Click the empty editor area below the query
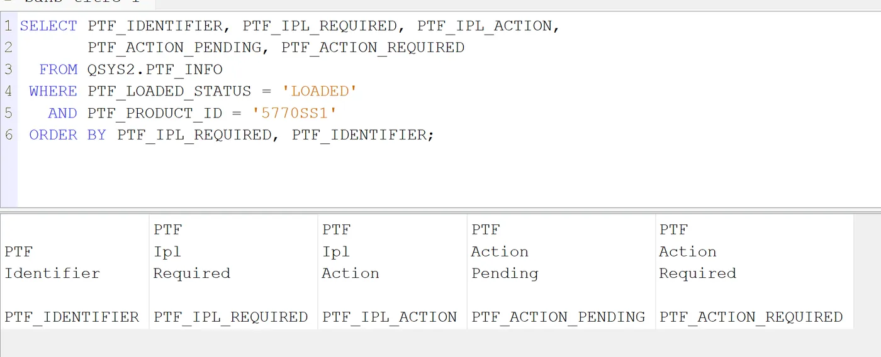 [x=449, y=176]
